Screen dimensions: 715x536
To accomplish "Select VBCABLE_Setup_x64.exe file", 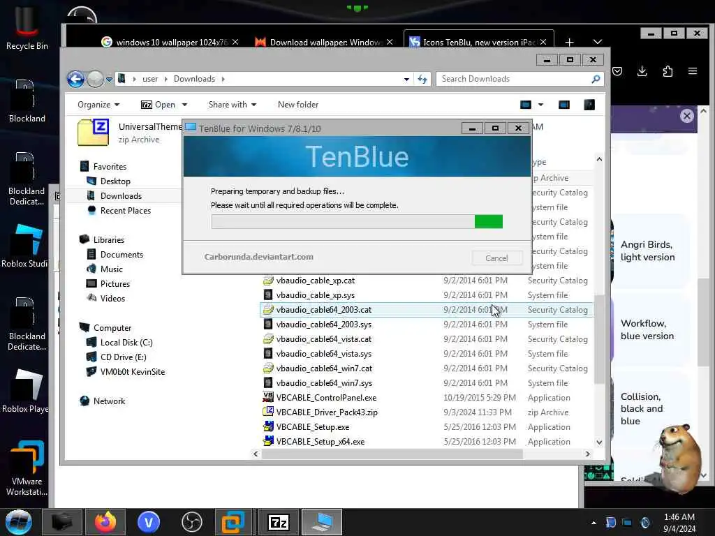I will (320, 442).
